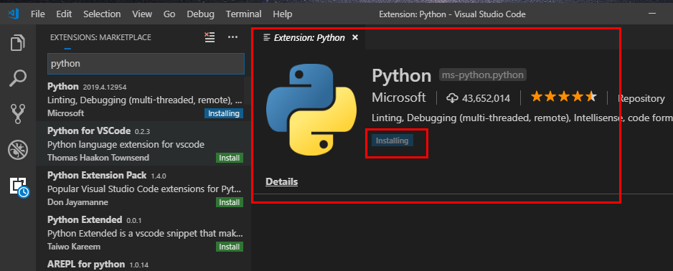
Task: Click the large Python logo image
Action: [x=311, y=110]
